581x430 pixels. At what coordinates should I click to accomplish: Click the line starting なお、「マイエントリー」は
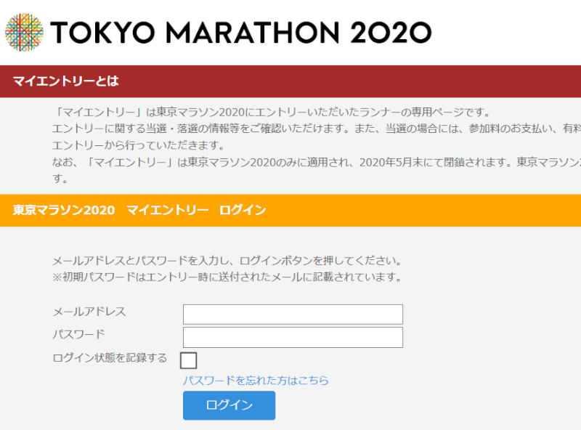[317, 162]
